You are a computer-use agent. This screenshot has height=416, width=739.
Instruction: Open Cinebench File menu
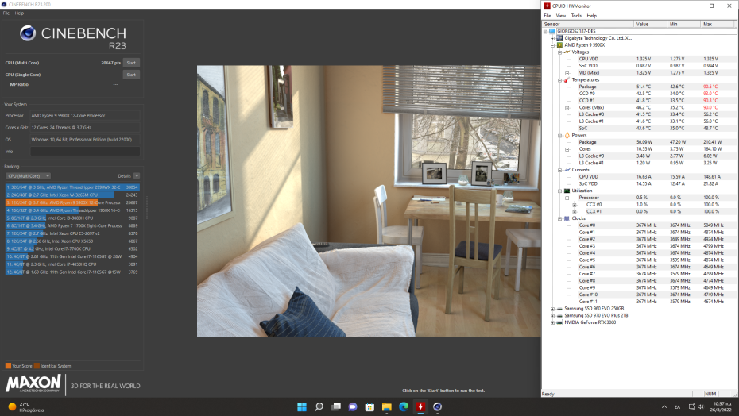(6, 13)
